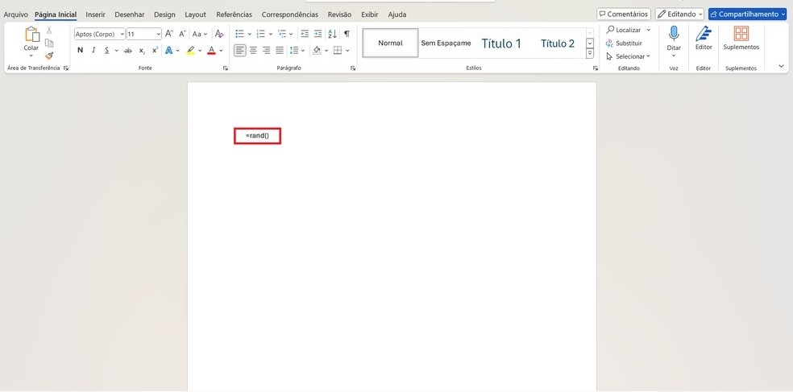
Task: Open the Editando mode dropdown
Action: click(x=679, y=14)
